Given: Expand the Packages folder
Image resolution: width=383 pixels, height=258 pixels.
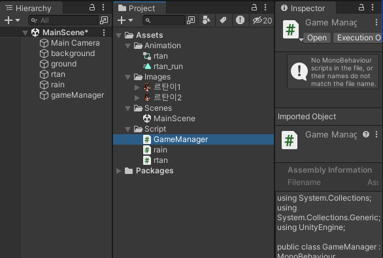Looking at the screenshot, I should [x=119, y=171].
